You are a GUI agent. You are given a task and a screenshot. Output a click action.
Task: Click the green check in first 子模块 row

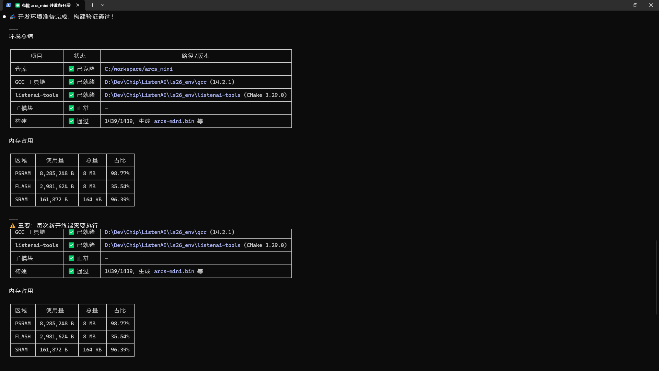click(71, 108)
